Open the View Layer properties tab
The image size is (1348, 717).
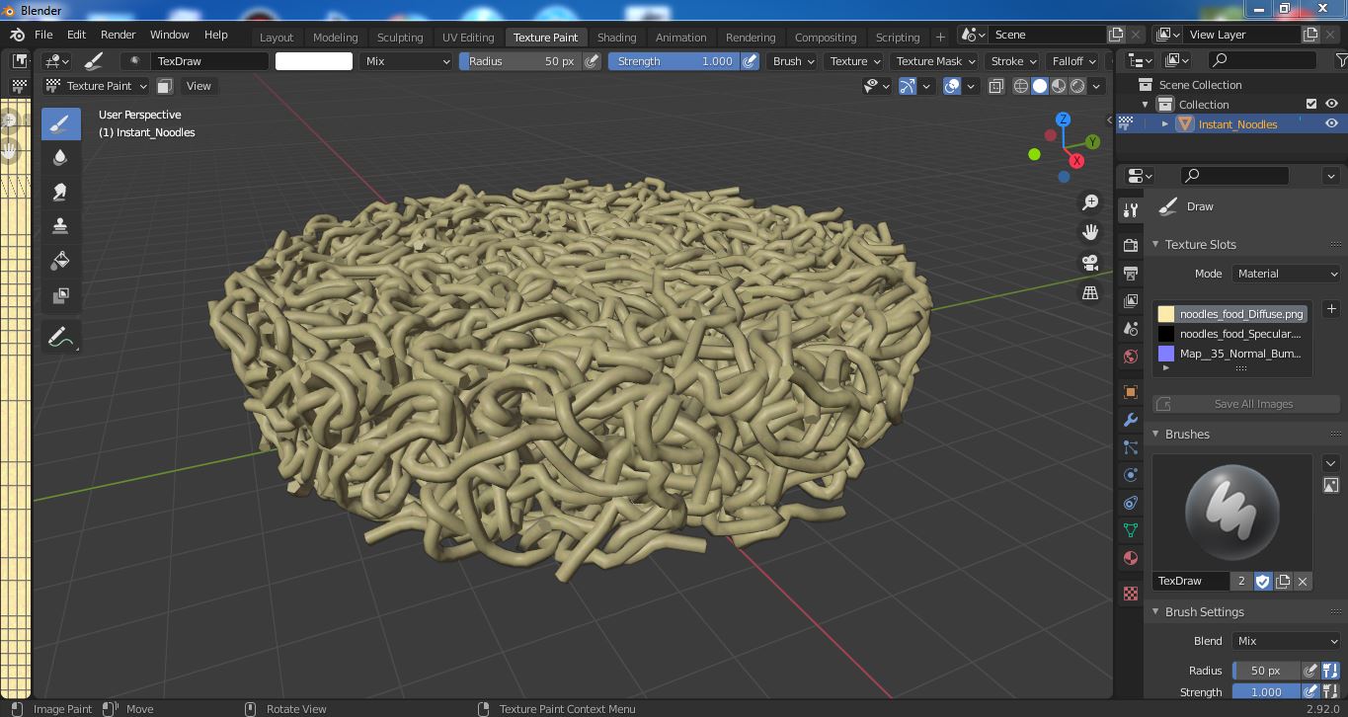(x=1131, y=300)
